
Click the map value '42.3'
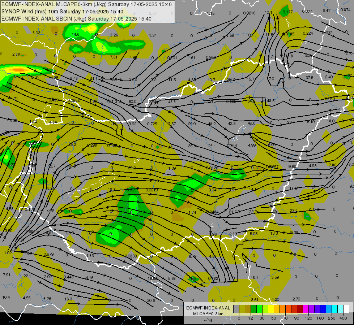(x=232, y=123)
